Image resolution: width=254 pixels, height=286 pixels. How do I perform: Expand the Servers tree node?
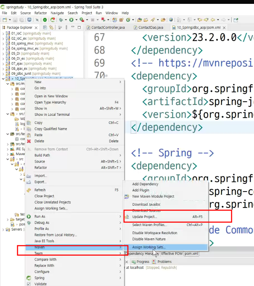[x=3, y=230]
